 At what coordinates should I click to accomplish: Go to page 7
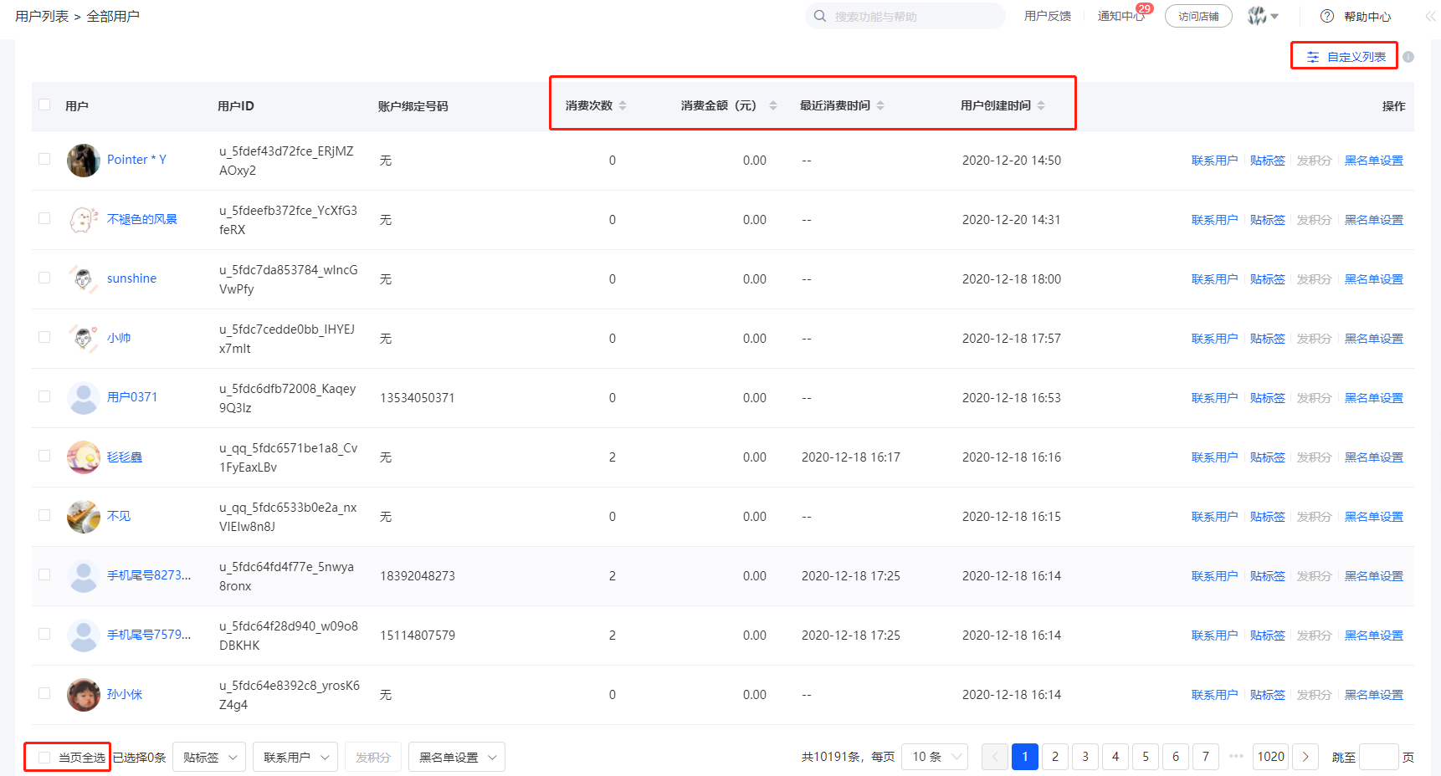click(x=1206, y=757)
